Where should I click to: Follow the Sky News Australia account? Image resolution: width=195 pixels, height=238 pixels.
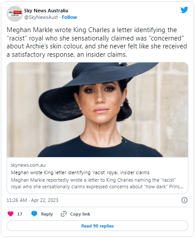click(x=69, y=17)
